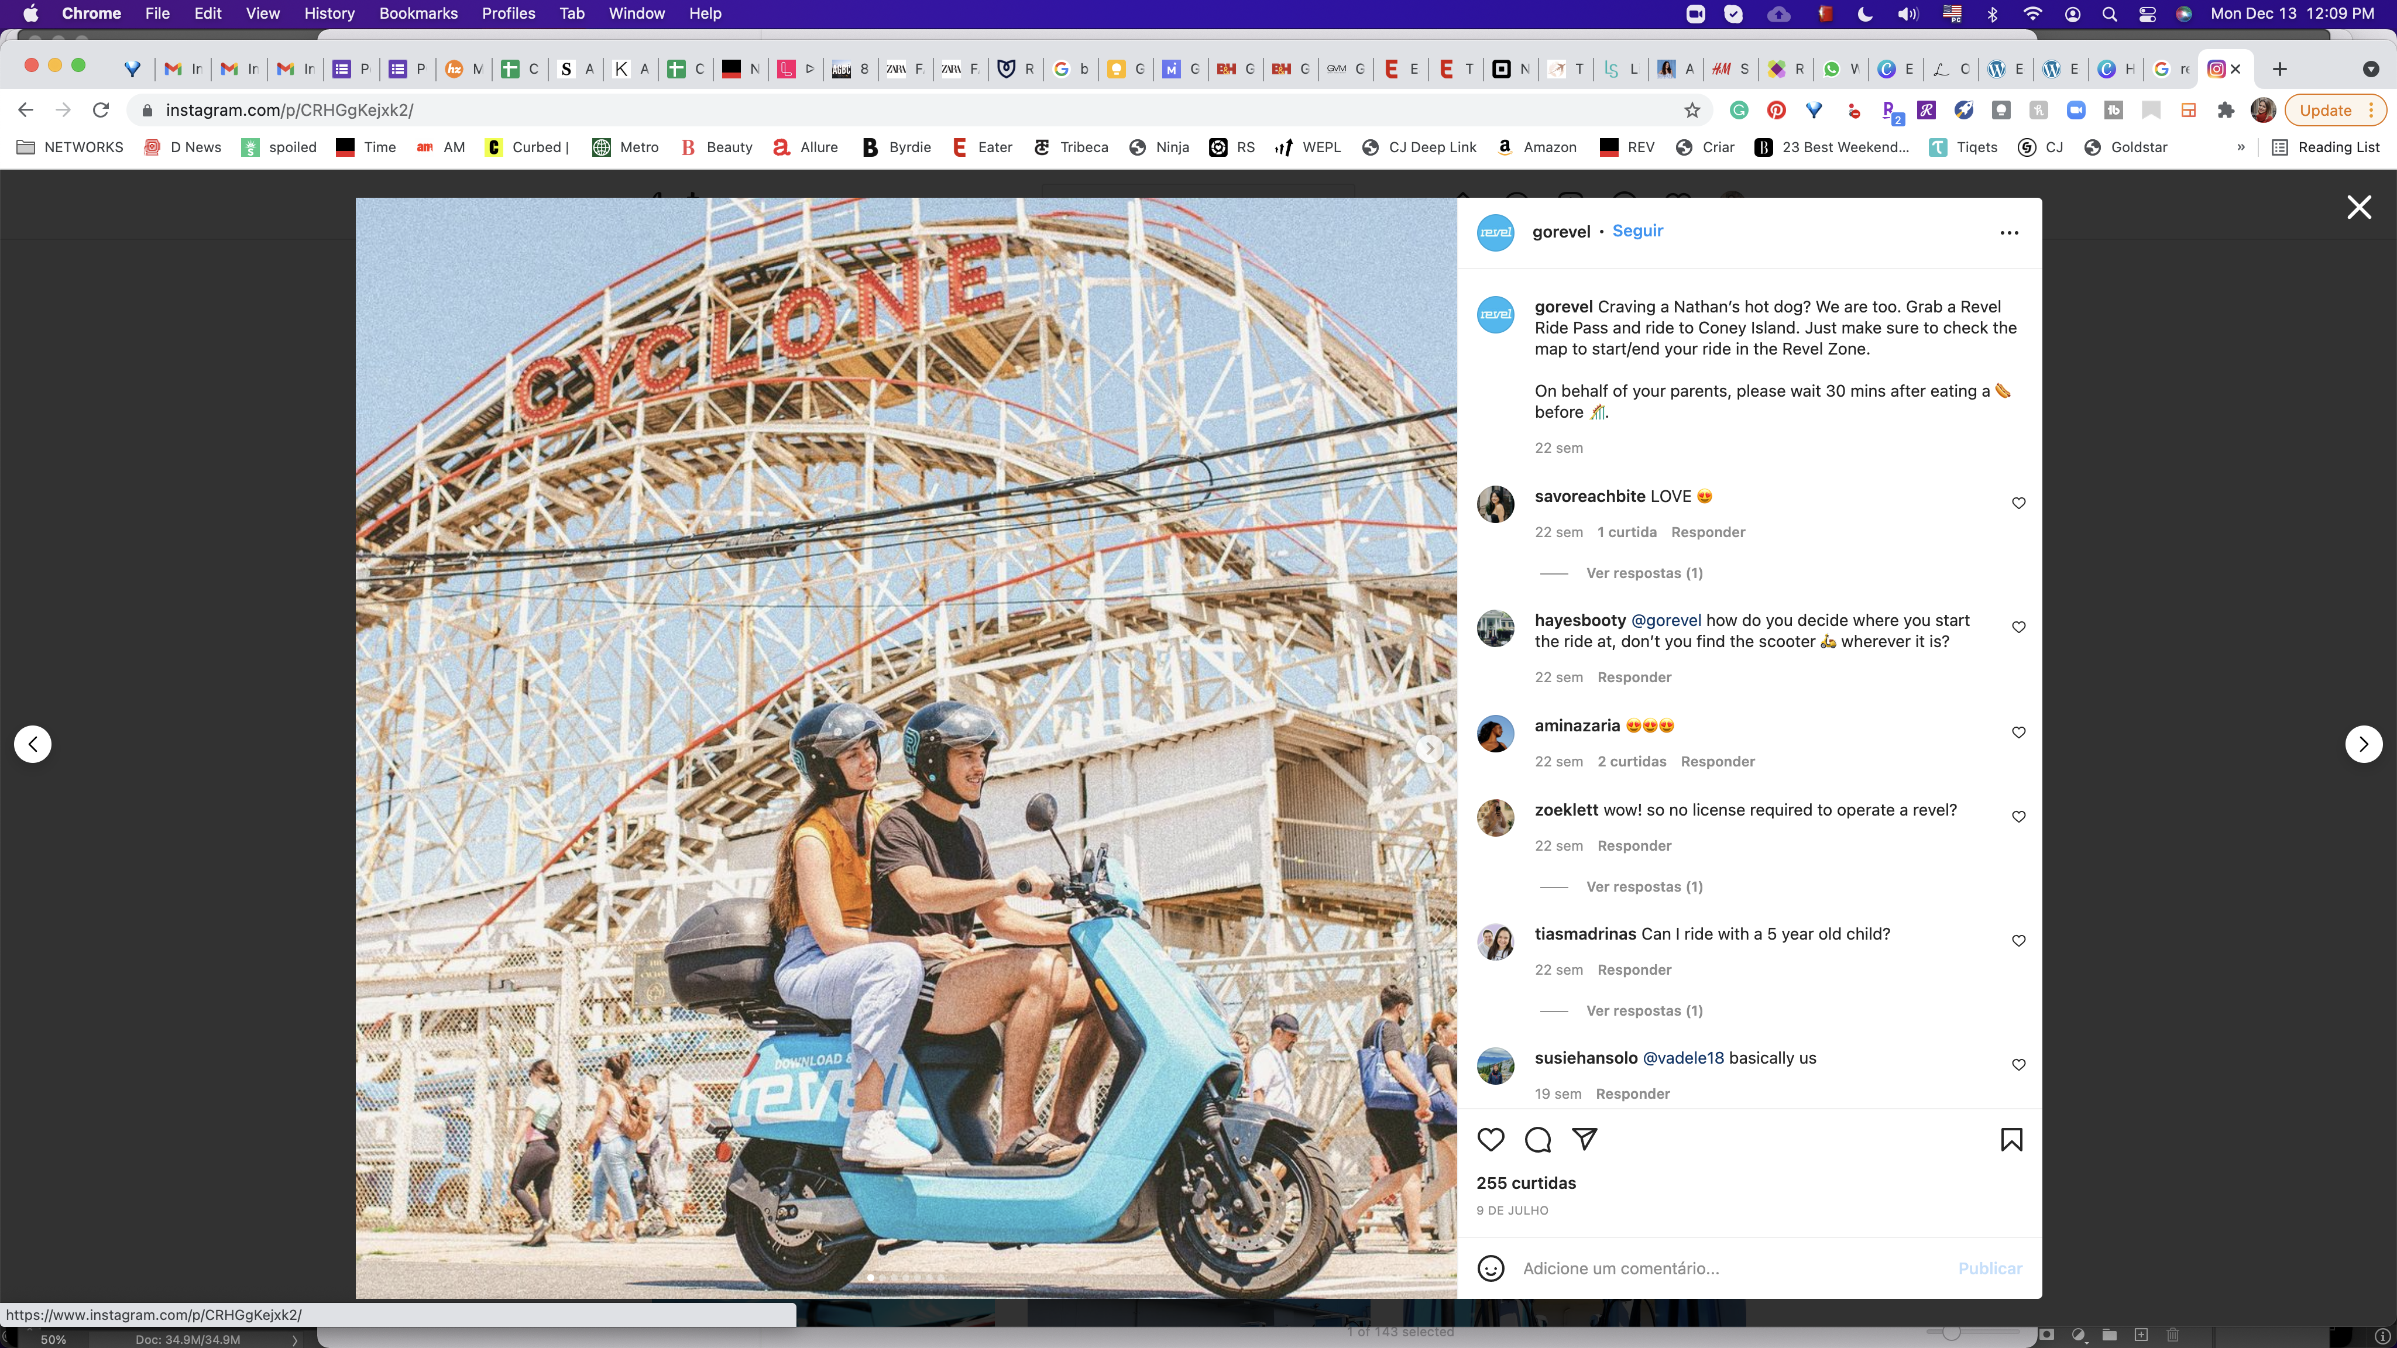Screen dimensions: 2397x1348
Task: Open the volume control in the menu bar
Action: pyautogui.click(x=1908, y=13)
